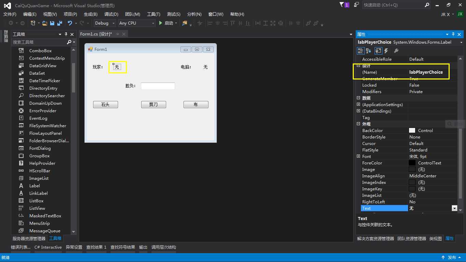Screen dimensions: 466x262
Task: Select the ImageList control in toolbox
Action: tap(39, 178)
